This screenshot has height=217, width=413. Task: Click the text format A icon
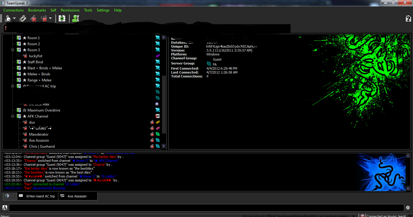pyautogui.click(x=5, y=208)
